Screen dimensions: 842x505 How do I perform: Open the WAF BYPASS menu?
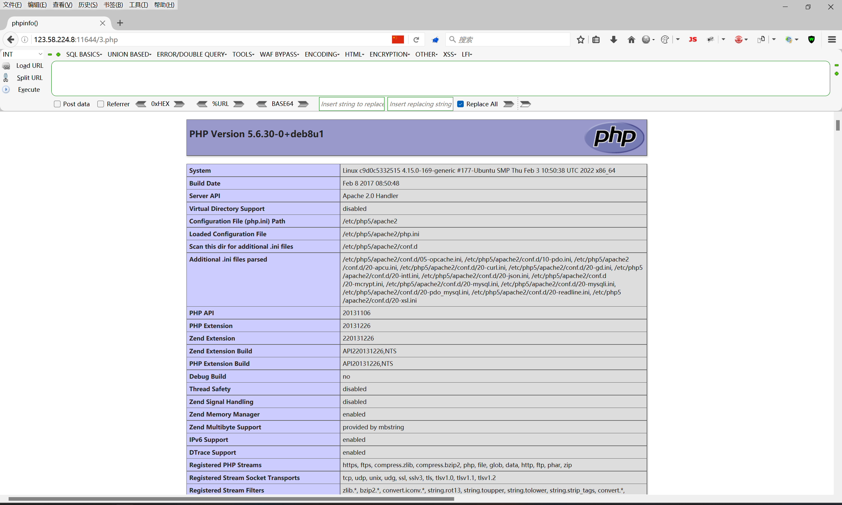point(279,54)
